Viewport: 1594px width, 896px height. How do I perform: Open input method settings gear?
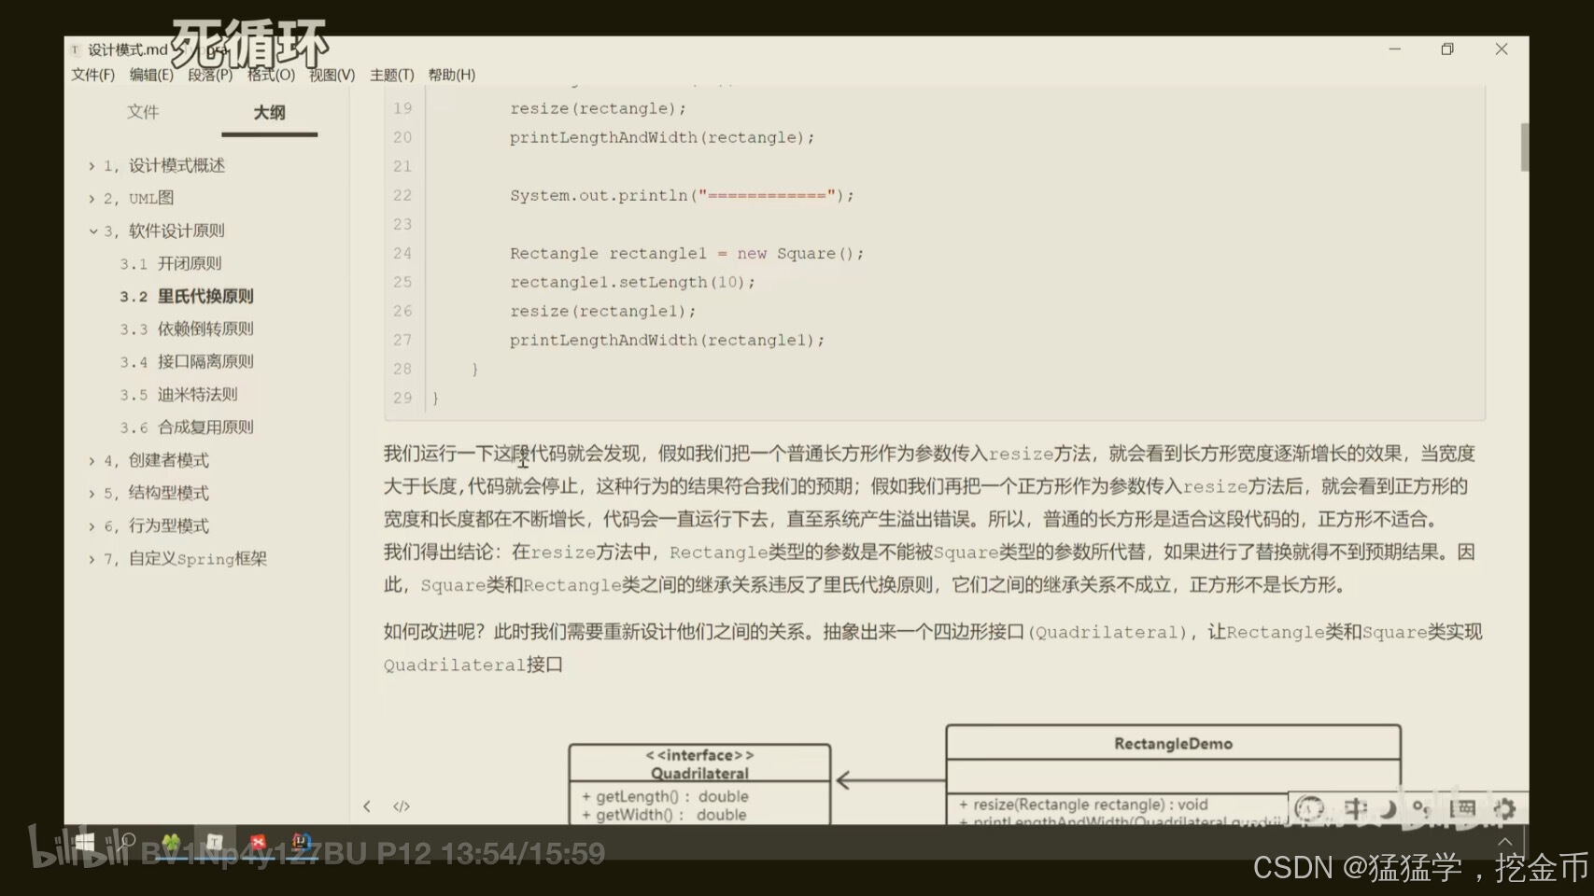click(x=1503, y=808)
